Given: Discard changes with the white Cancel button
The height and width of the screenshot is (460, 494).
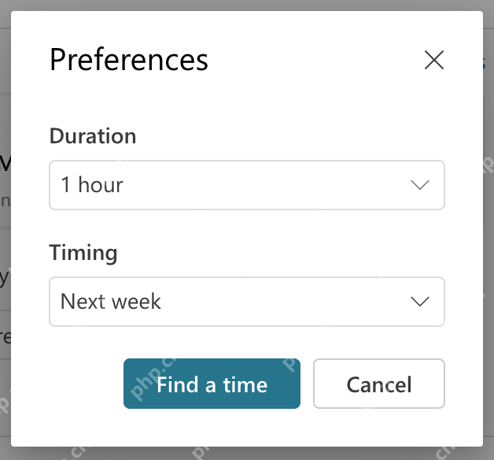Looking at the screenshot, I should (x=379, y=384).
